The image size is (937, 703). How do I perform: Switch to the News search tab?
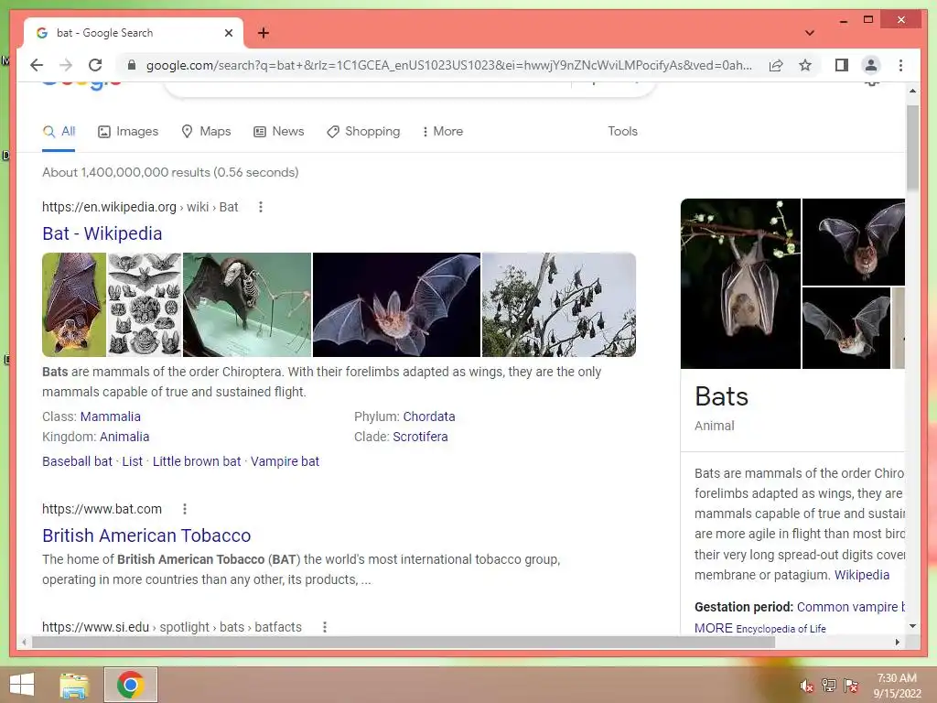[x=278, y=132]
